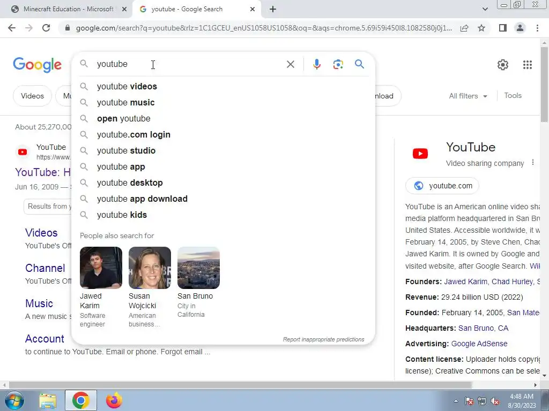The height and width of the screenshot is (411, 549).
Task: Follow the Jawed Karim founder link
Action: (465, 281)
